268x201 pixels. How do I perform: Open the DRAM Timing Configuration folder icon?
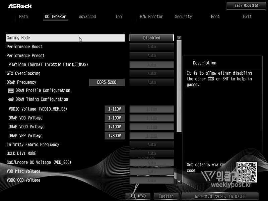click(11, 99)
